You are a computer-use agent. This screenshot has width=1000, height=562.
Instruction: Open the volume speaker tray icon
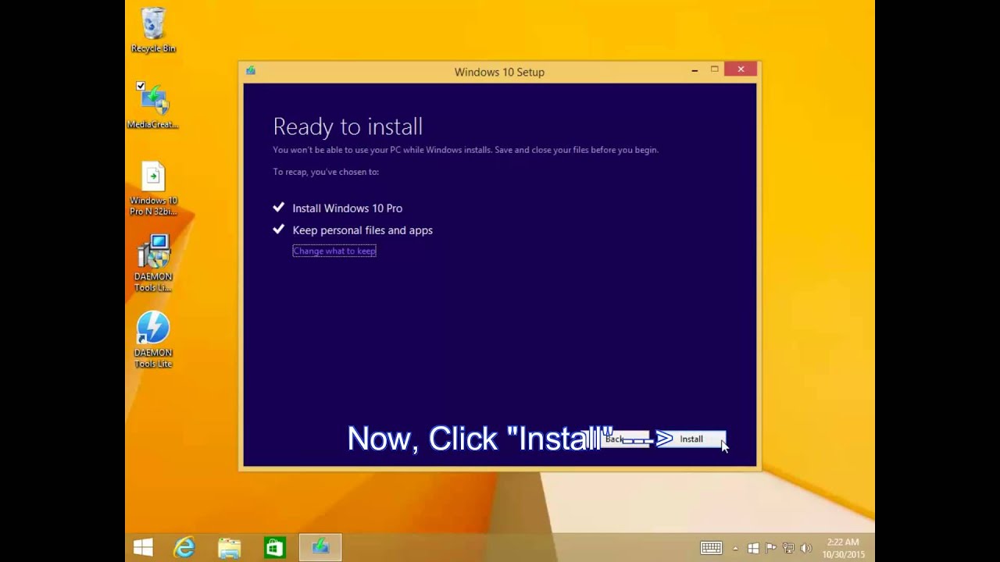click(806, 548)
